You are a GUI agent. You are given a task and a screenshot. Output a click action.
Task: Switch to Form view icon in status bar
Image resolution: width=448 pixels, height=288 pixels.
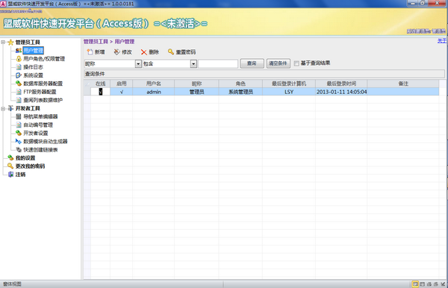(415, 284)
